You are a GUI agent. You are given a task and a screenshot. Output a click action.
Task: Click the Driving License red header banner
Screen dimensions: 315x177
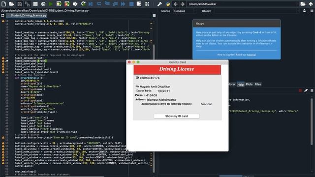pos(177,70)
